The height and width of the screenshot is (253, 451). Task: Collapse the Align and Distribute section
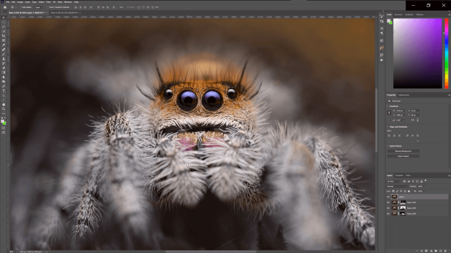(388, 127)
